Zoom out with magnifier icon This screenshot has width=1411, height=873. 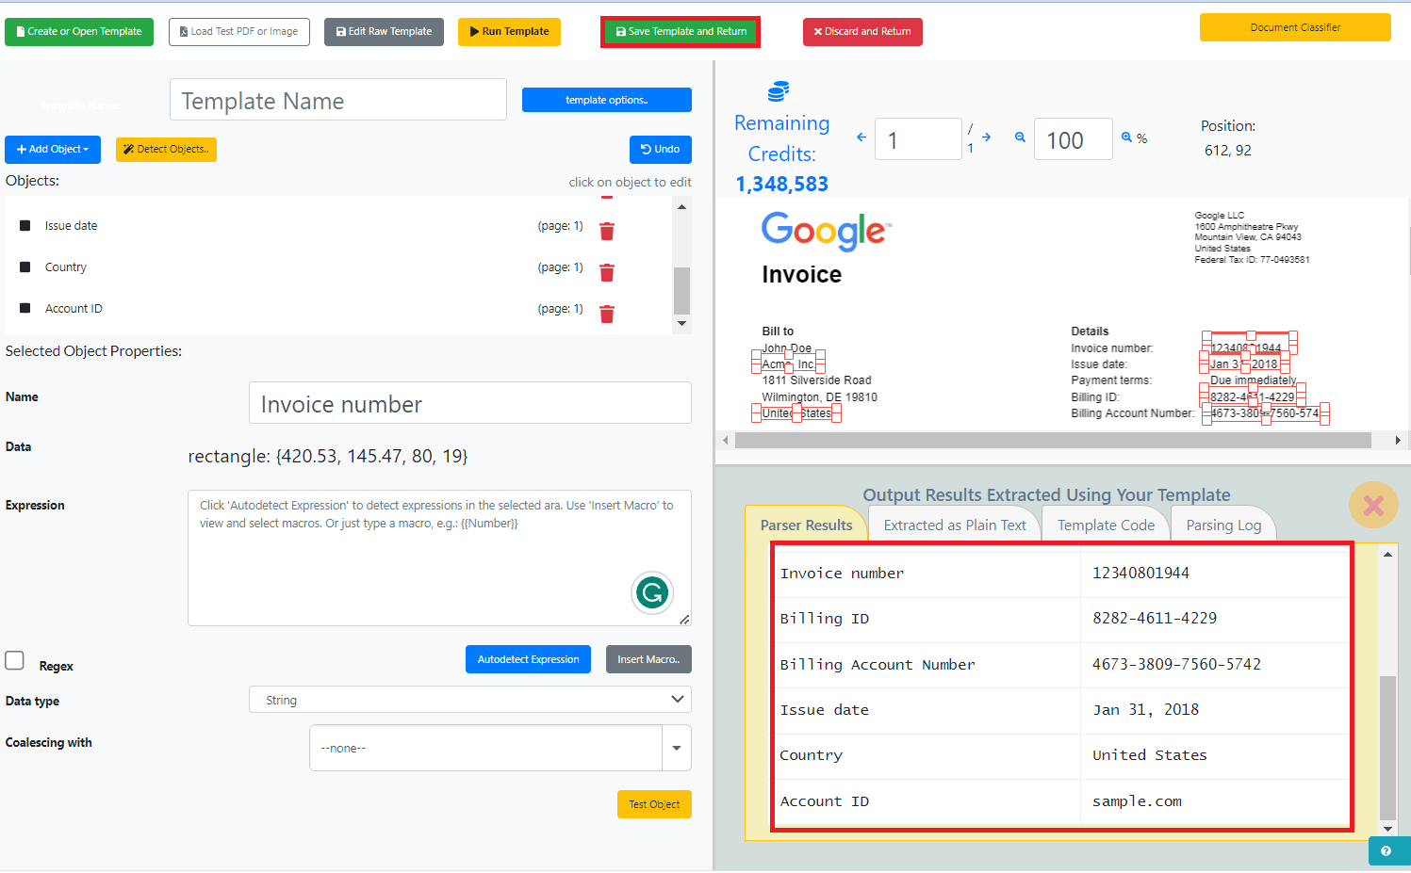pos(1020,137)
